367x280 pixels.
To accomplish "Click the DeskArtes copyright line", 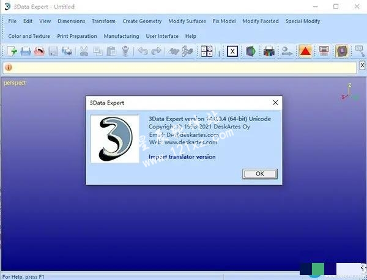I will tap(199, 127).
